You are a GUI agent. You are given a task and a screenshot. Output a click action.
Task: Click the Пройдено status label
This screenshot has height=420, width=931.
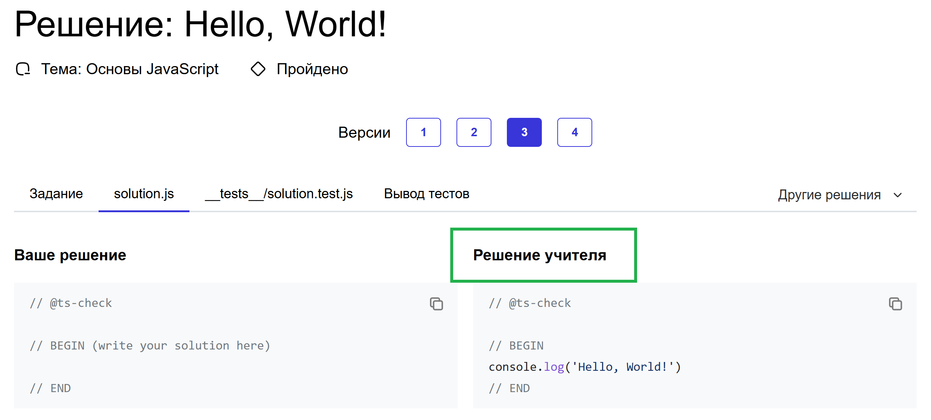312,69
